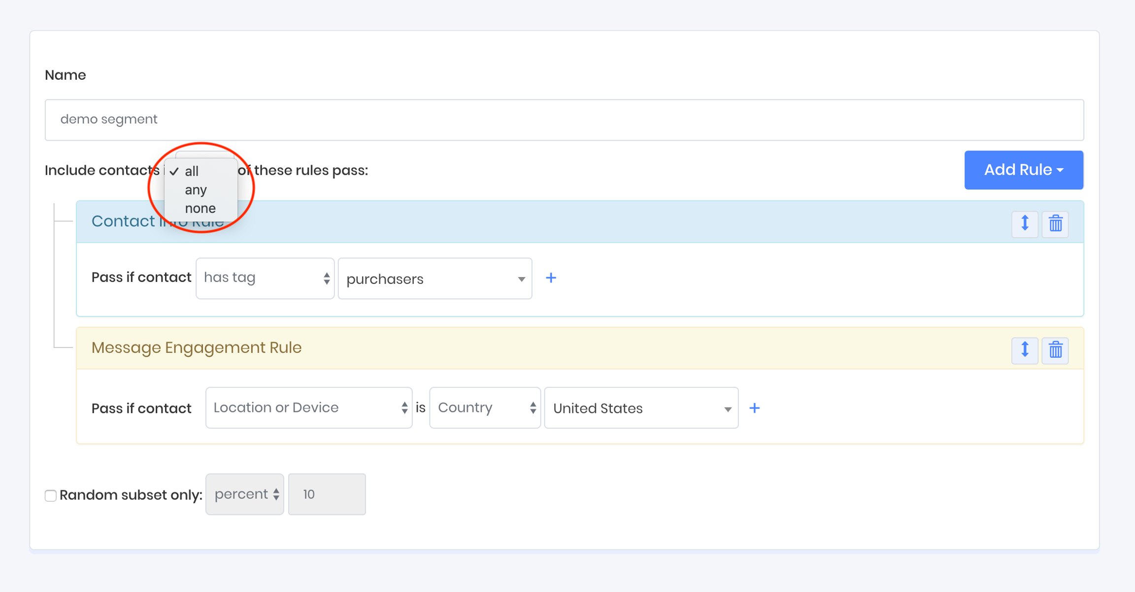Click the Message Engagement Rule header title
The width and height of the screenshot is (1135, 592).
197,347
